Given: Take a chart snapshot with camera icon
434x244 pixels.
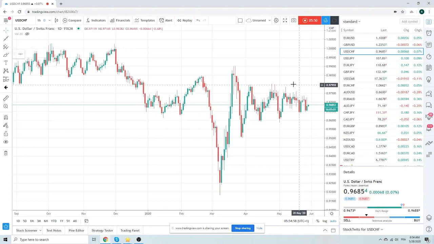Looking at the screenshot, I should click(x=294, y=20).
